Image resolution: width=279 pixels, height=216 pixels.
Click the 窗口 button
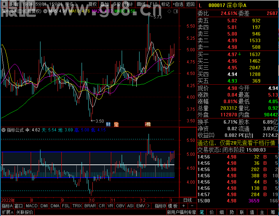pyautogui.click(x=19, y=206)
